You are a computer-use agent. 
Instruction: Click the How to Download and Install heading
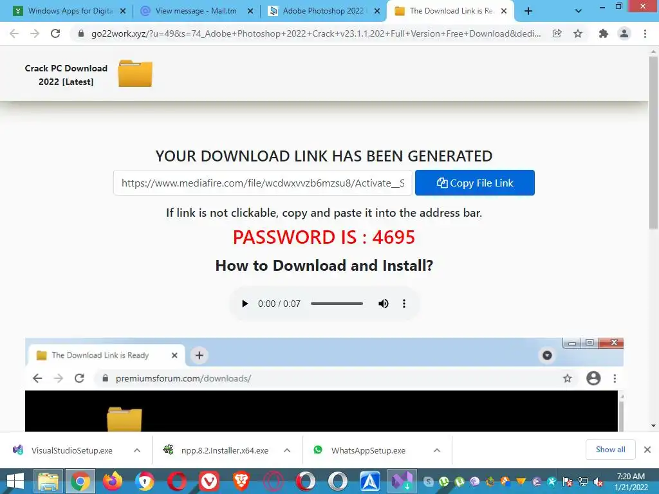pos(324,266)
